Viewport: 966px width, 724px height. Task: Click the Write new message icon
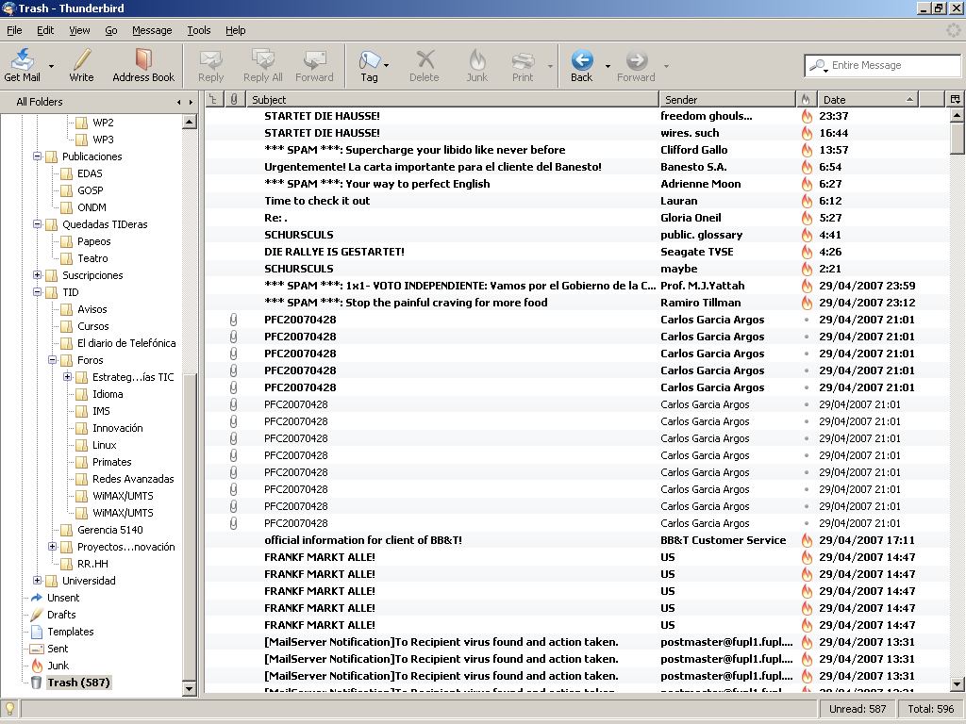click(81, 60)
